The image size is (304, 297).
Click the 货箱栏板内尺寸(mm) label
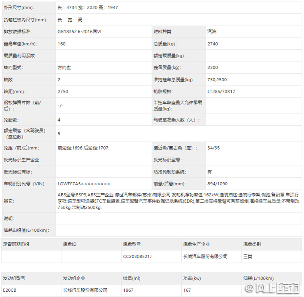tap(25, 20)
